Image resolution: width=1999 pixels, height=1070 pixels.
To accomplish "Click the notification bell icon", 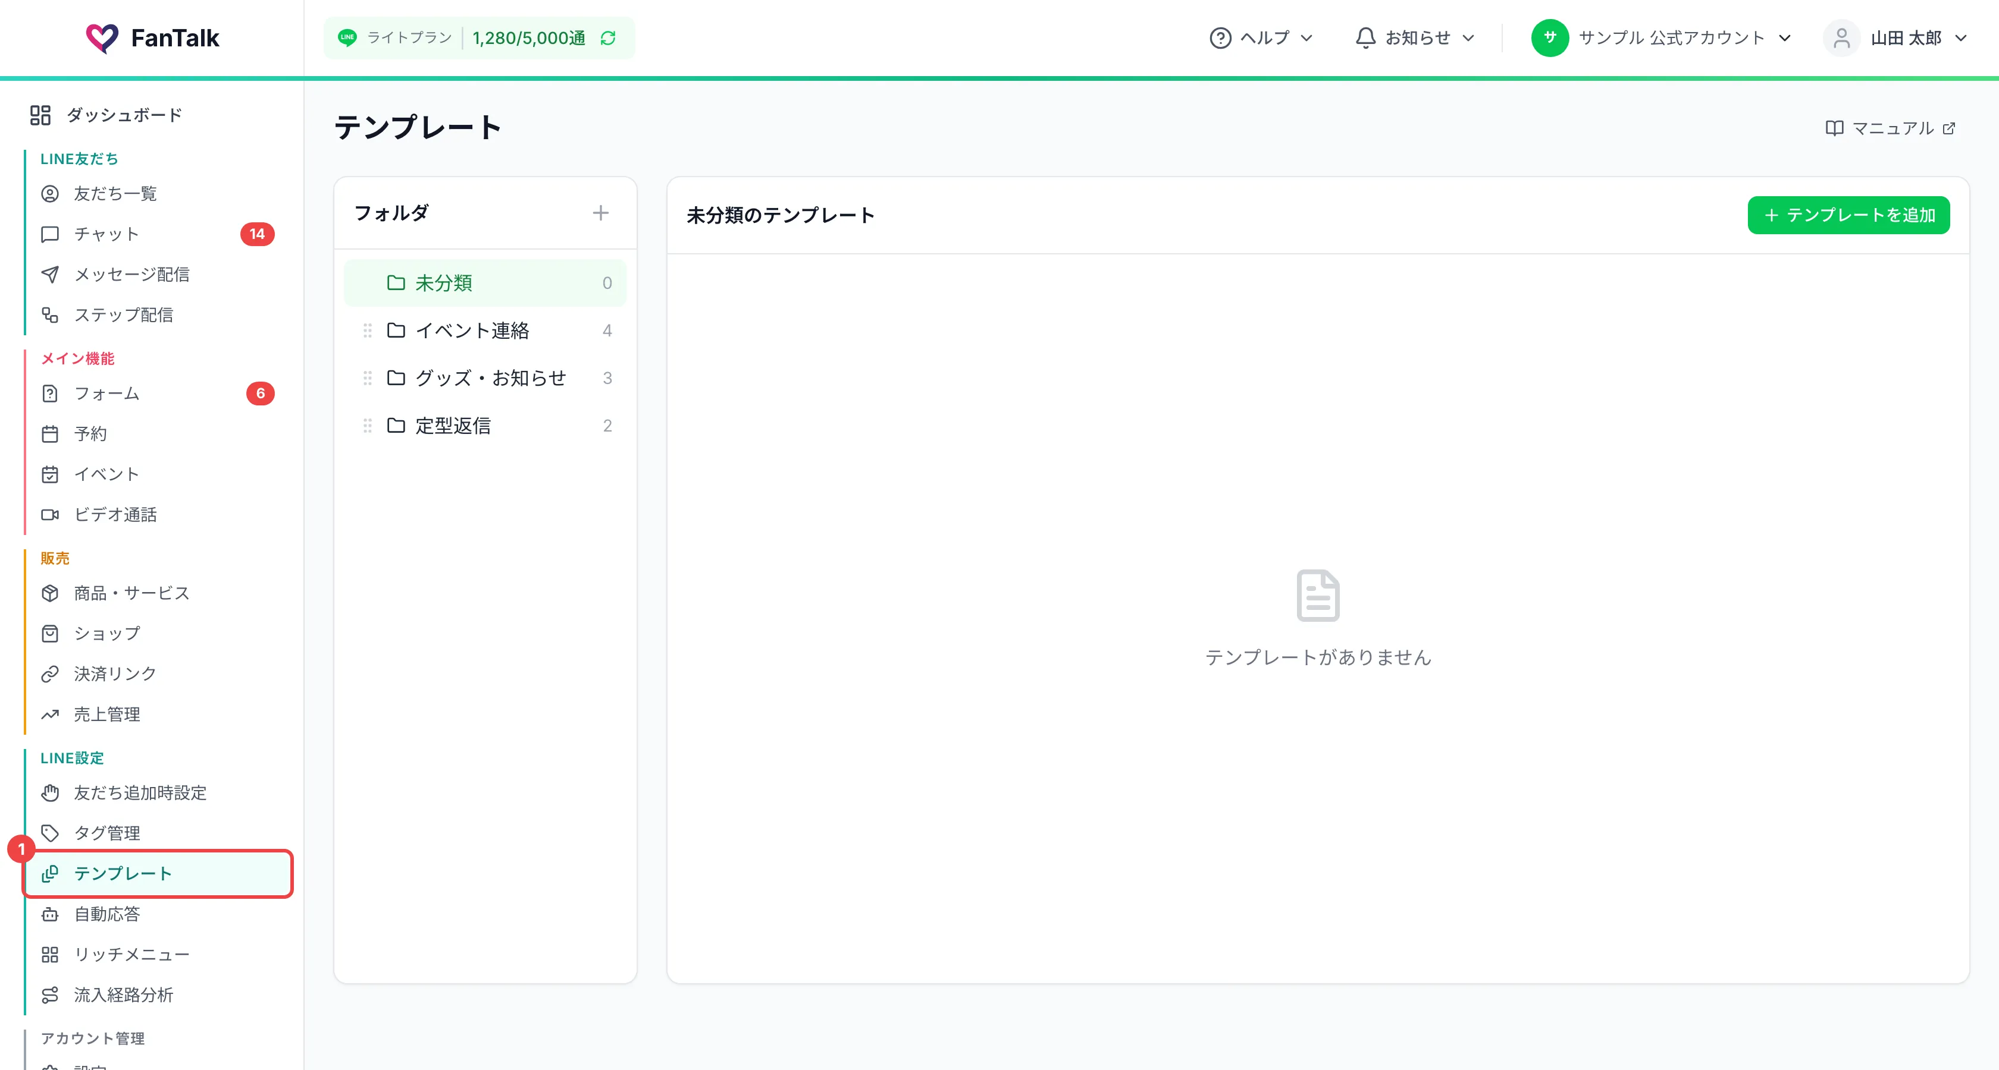I will (x=1365, y=38).
